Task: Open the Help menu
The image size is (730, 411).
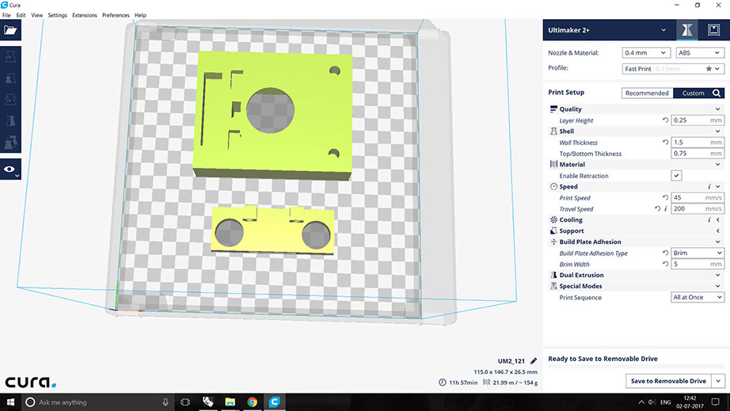Action: pyautogui.click(x=140, y=15)
